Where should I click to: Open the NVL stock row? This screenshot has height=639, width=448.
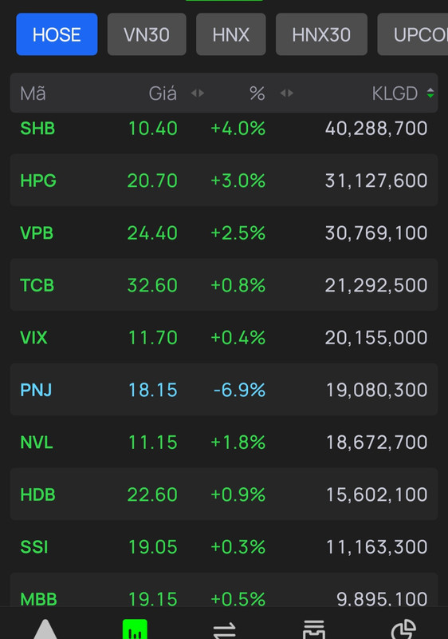224,442
